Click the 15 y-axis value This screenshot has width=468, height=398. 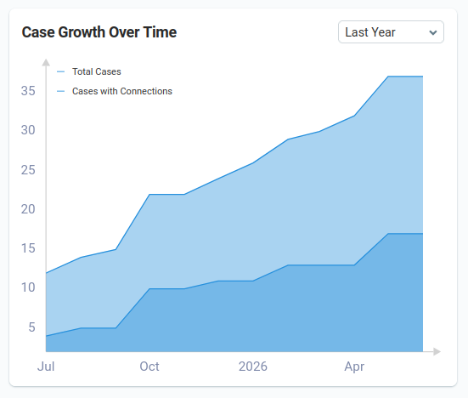click(x=28, y=248)
